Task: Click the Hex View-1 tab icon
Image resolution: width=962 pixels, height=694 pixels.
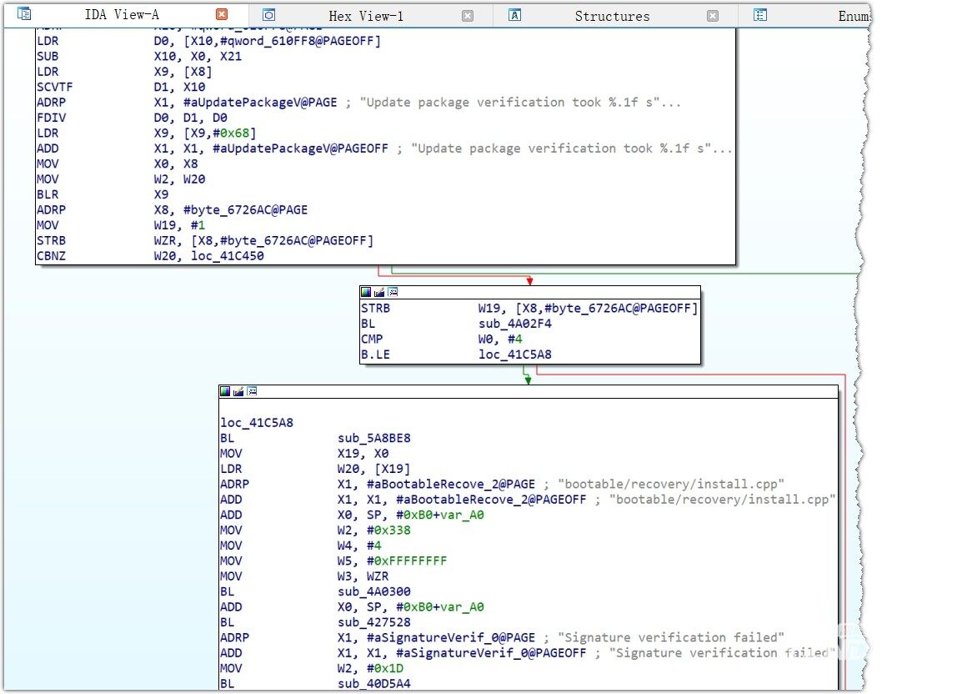Action: pos(268,15)
